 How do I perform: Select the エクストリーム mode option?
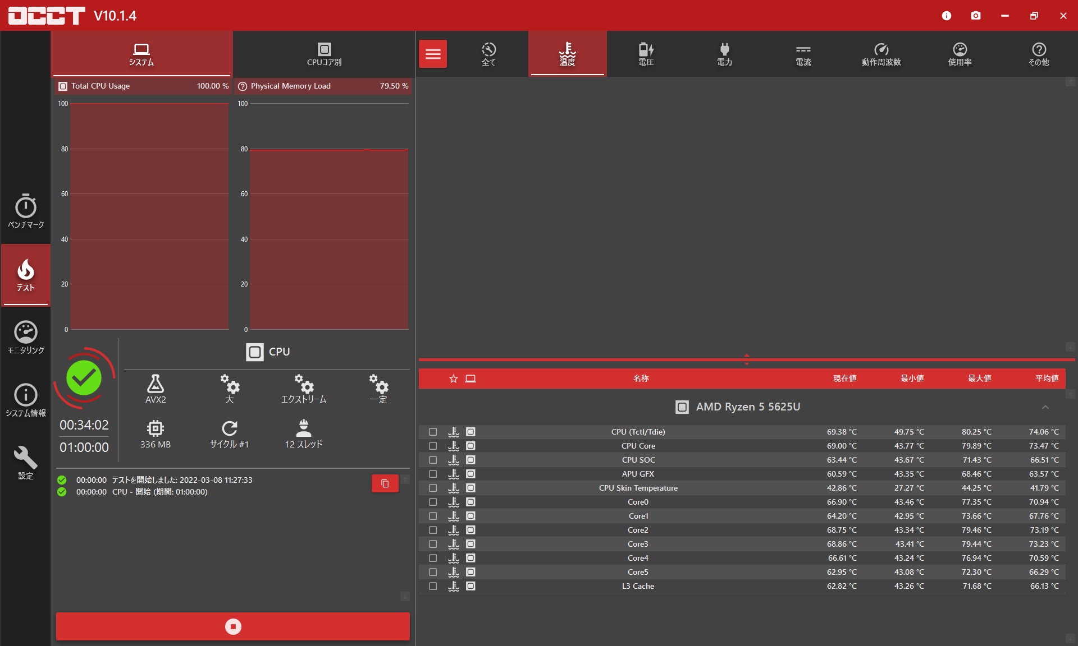pos(304,389)
